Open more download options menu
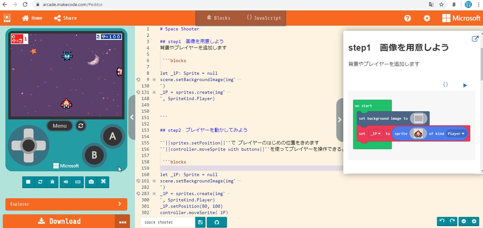 click(122, 221)
